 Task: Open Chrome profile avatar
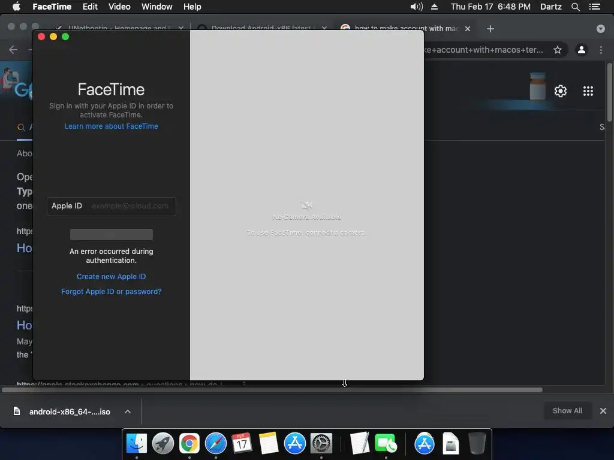[x=582, y=50]
